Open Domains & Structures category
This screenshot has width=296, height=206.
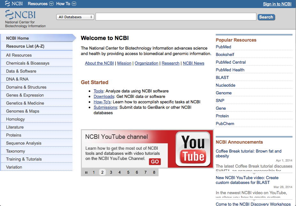coord(37,87)
